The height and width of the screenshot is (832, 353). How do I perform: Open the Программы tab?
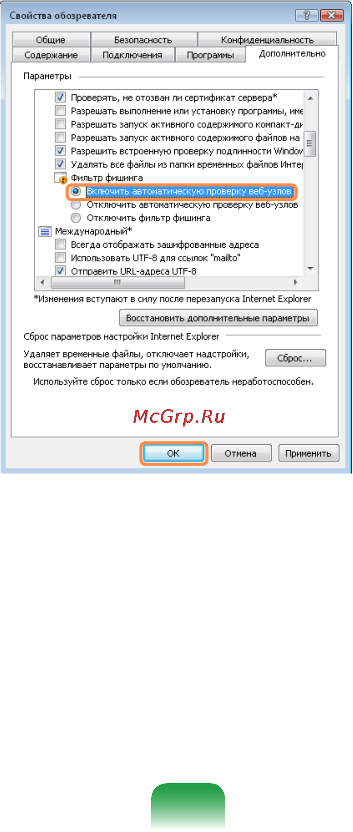(210, 55)
